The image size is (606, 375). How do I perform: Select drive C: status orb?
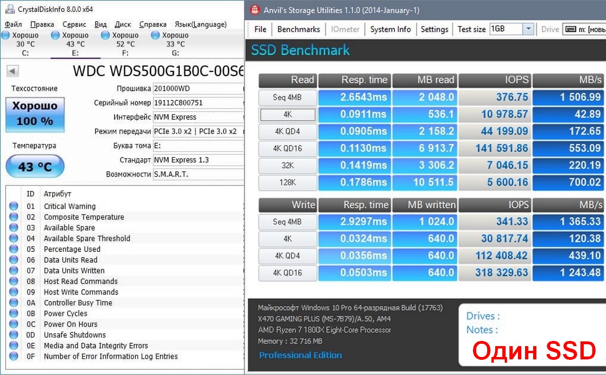(6, 35)
